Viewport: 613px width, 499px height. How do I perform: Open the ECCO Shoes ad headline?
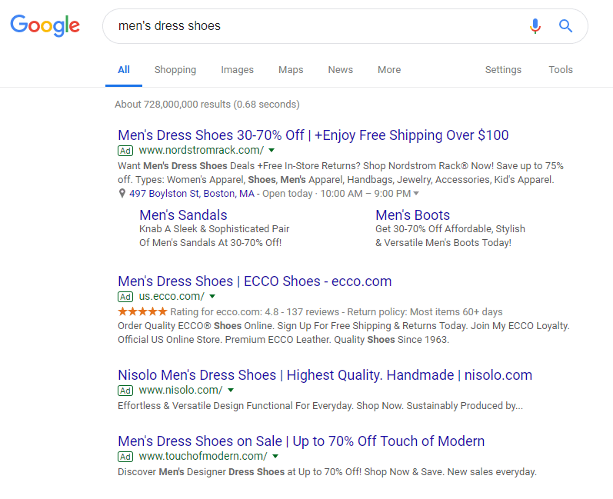(255, 281)
